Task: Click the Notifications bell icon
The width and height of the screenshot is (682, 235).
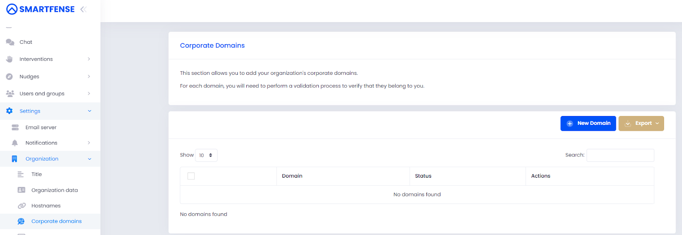Action: (15, 143)
